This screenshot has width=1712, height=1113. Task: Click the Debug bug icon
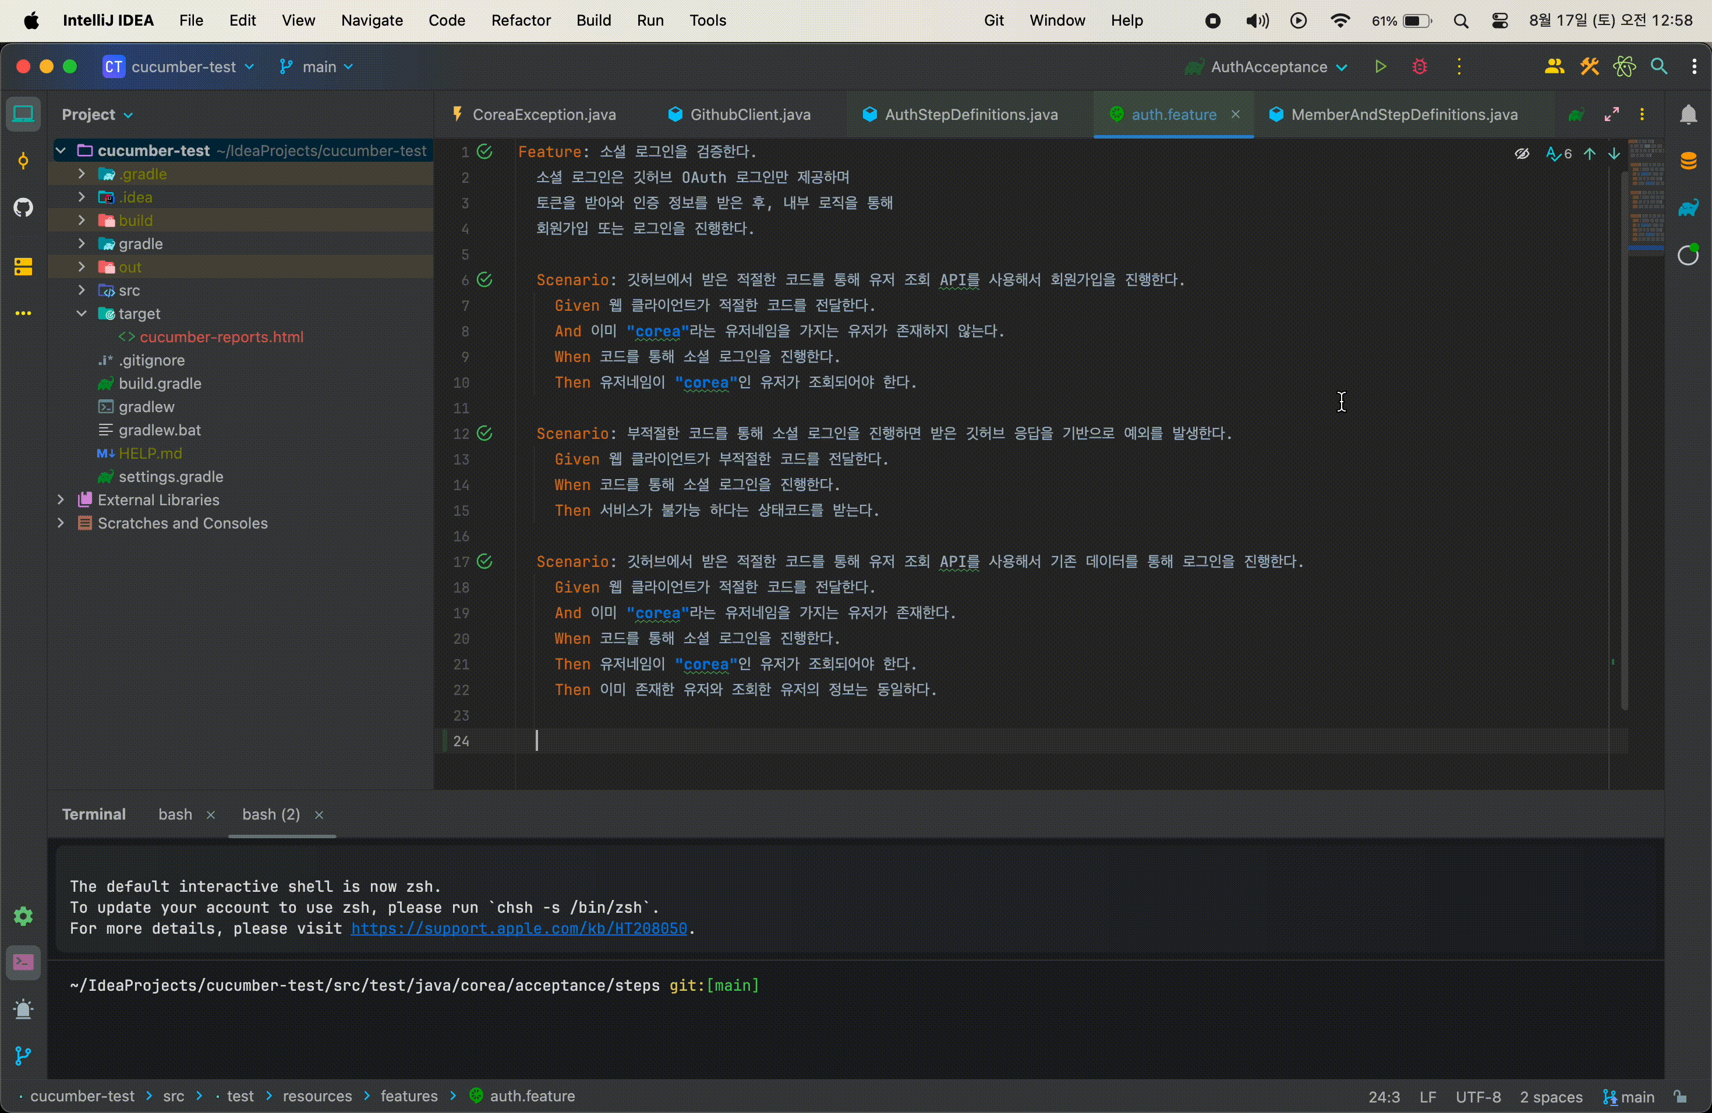1419,67
